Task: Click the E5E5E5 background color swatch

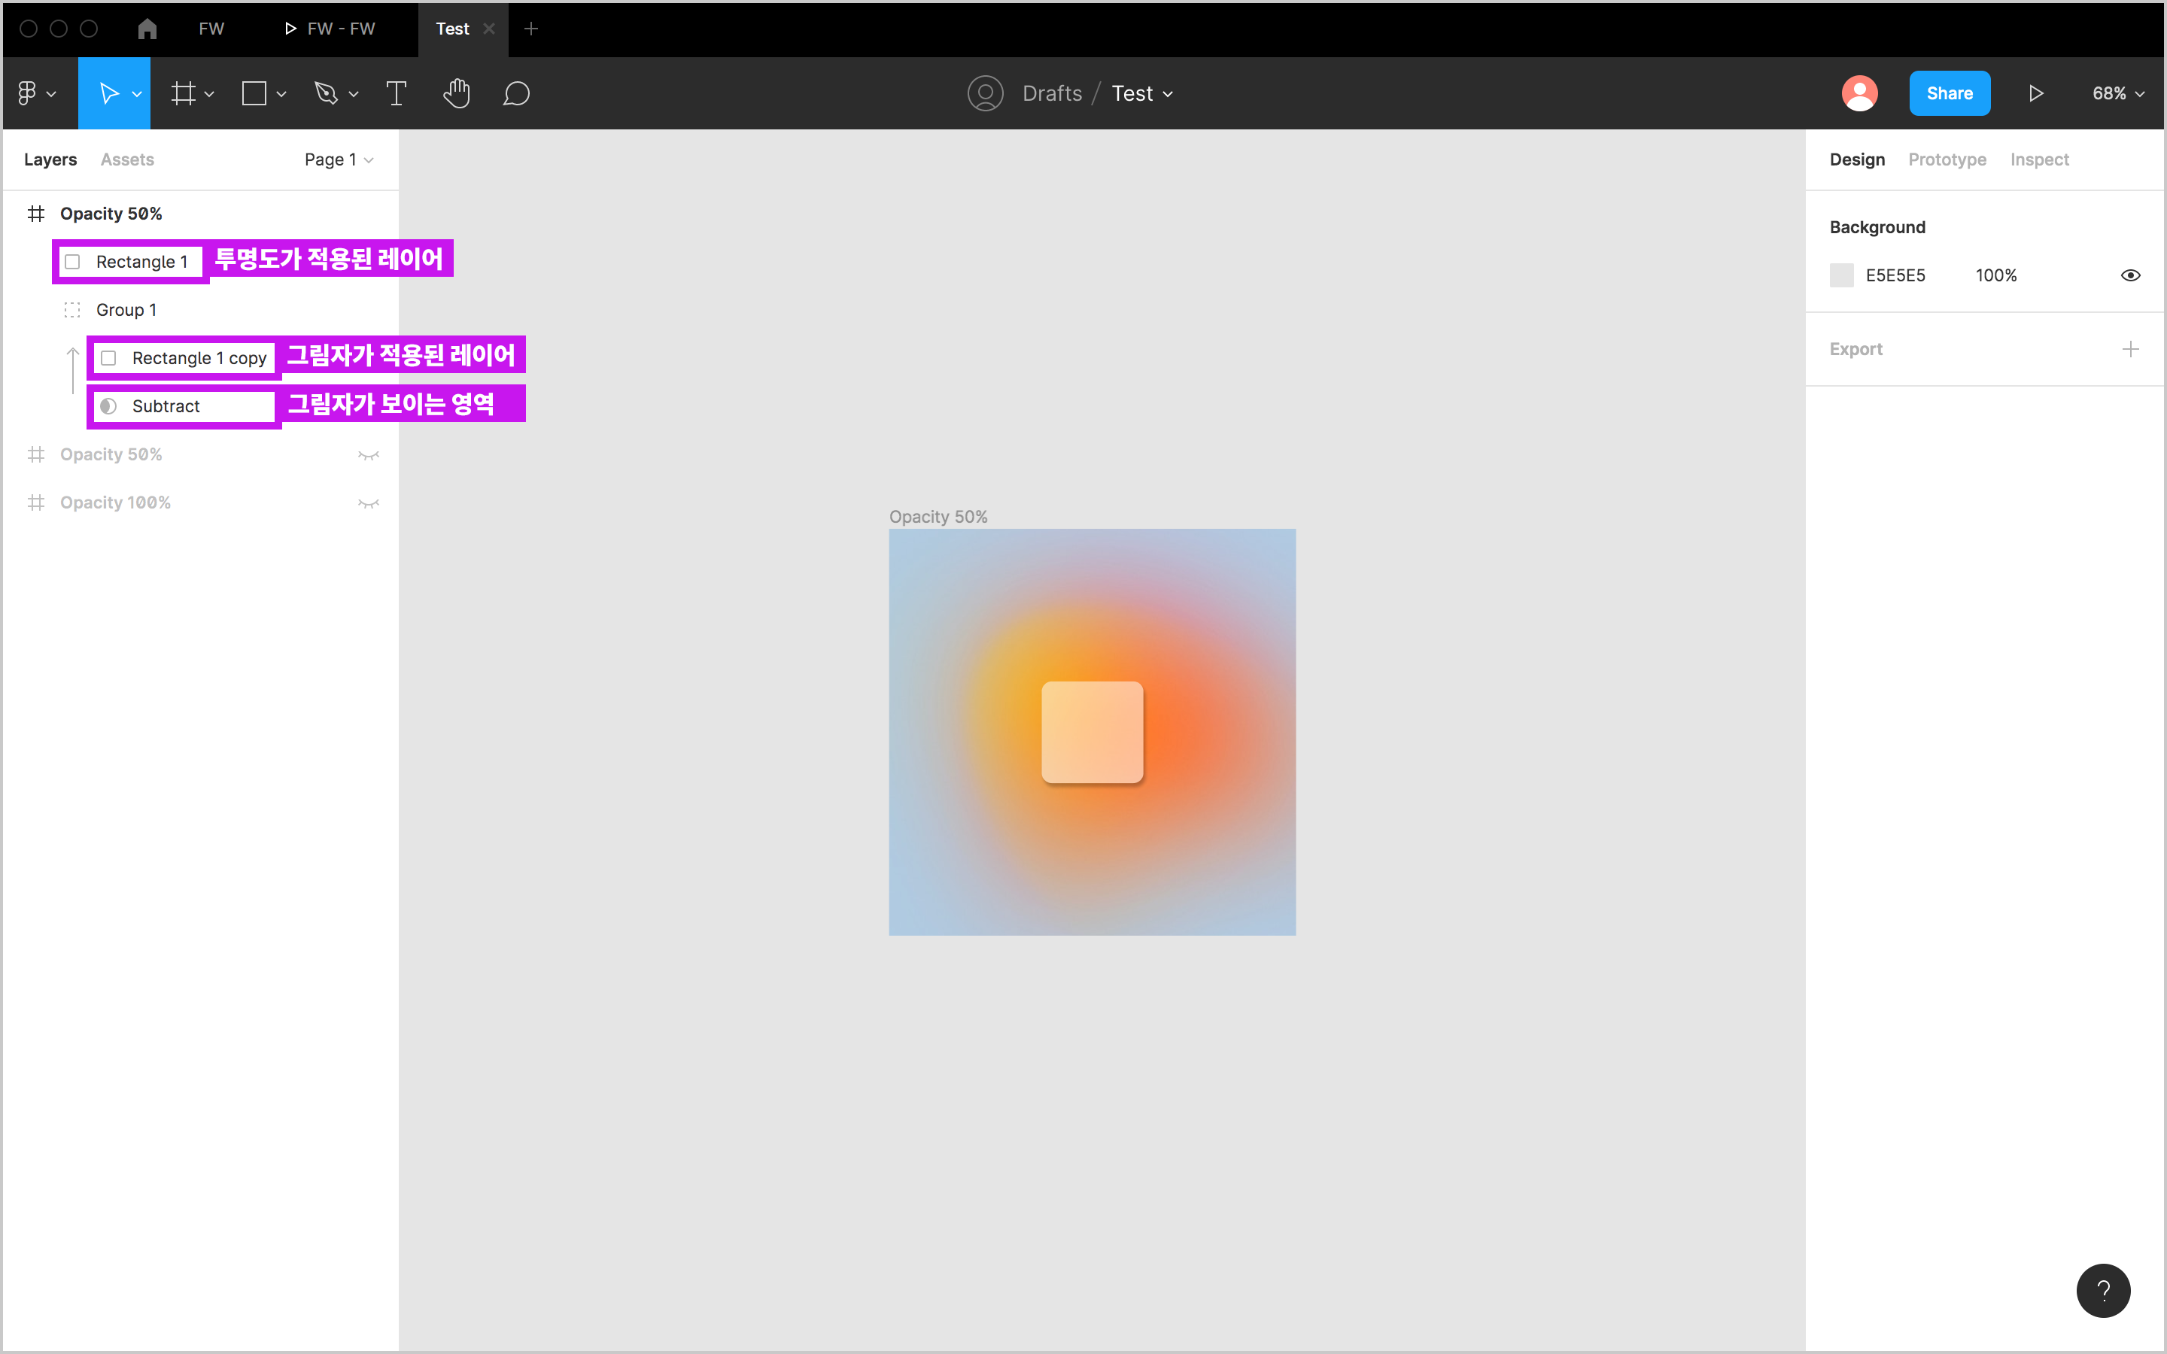Action: click(x=1841, y=275)
